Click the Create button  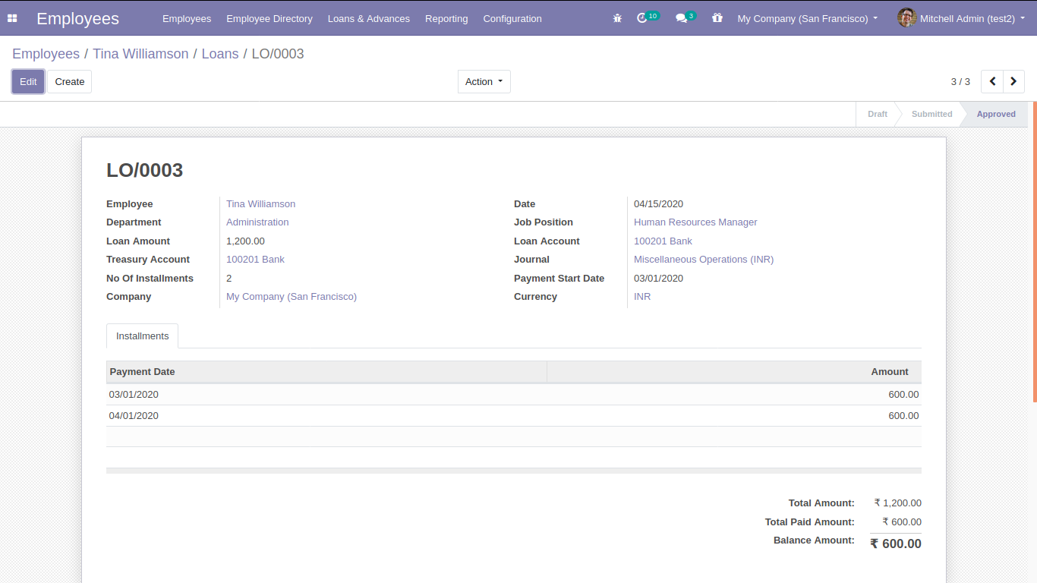coord(70,82)
